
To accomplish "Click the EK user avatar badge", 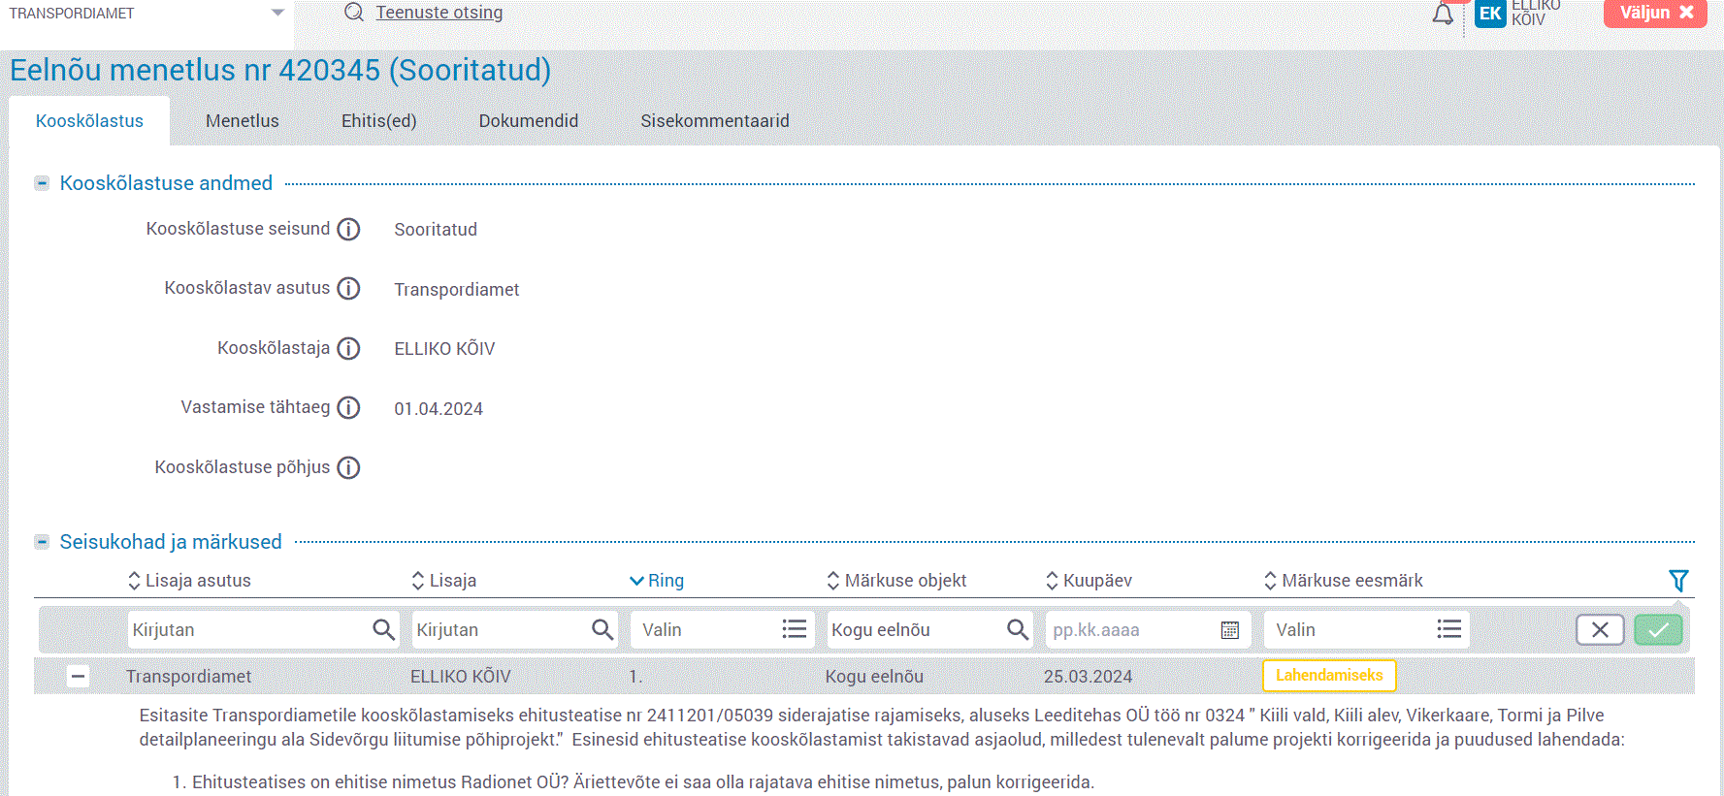I will [x=1490, y=14].
